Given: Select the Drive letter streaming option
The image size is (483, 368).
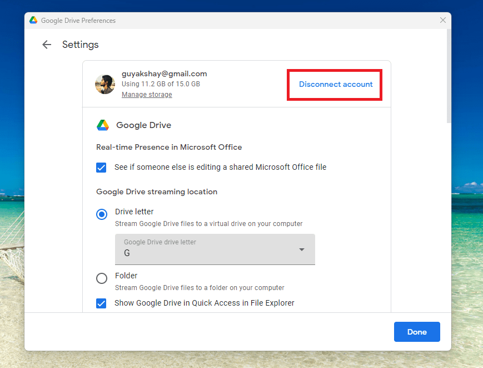Looking at the screenshot, I should pos(101,214).
